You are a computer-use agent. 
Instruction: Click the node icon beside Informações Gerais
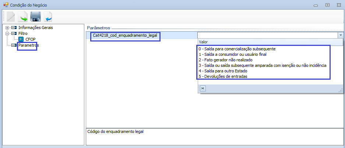14,28
